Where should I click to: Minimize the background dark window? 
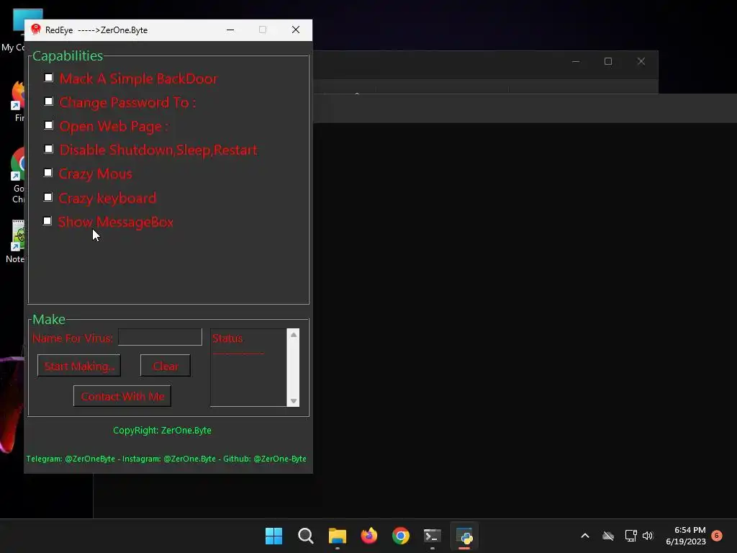[576, 62]
